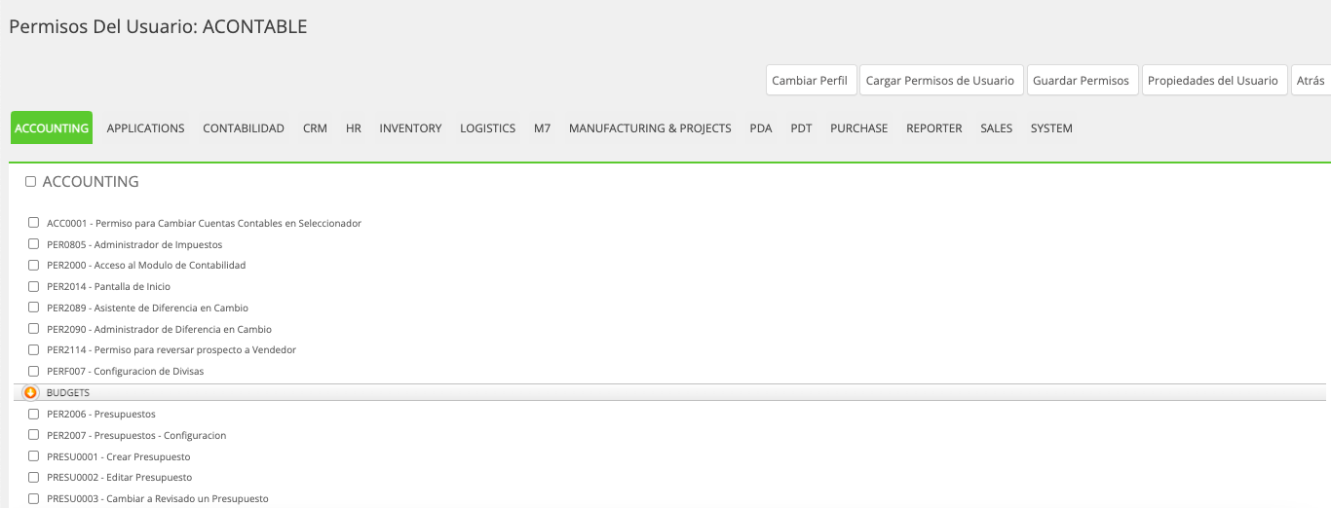This screenshot has width=1331, height=508.
Task: Open the PURCHASE tab
Action: coord(858,127)
